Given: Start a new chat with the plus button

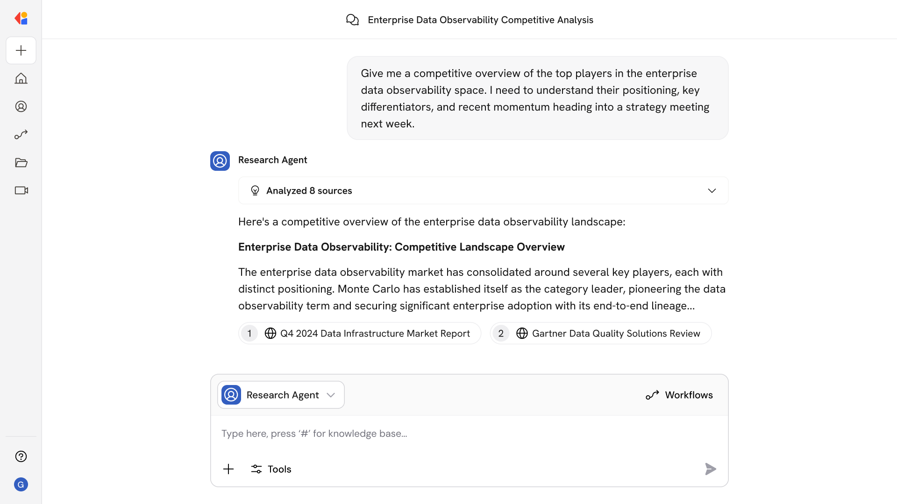Looking at the screenshot, I should [21, 50].
